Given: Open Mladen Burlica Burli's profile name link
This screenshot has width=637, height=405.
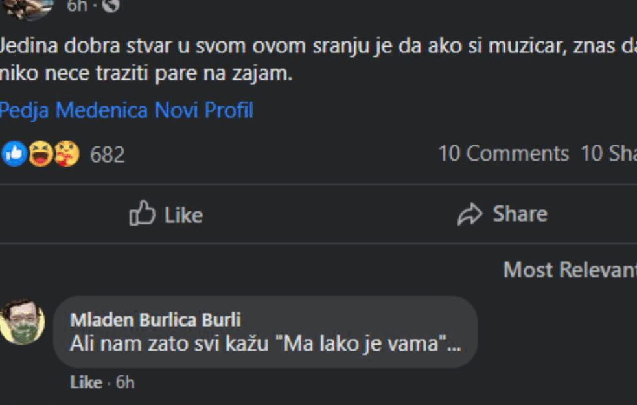Looking at the screenshot, I should (x=156, y=319).
